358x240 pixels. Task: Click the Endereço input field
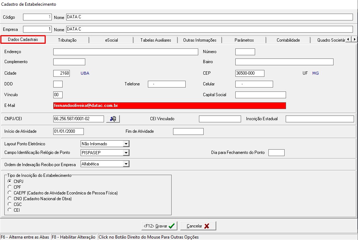tap(126, 52)
